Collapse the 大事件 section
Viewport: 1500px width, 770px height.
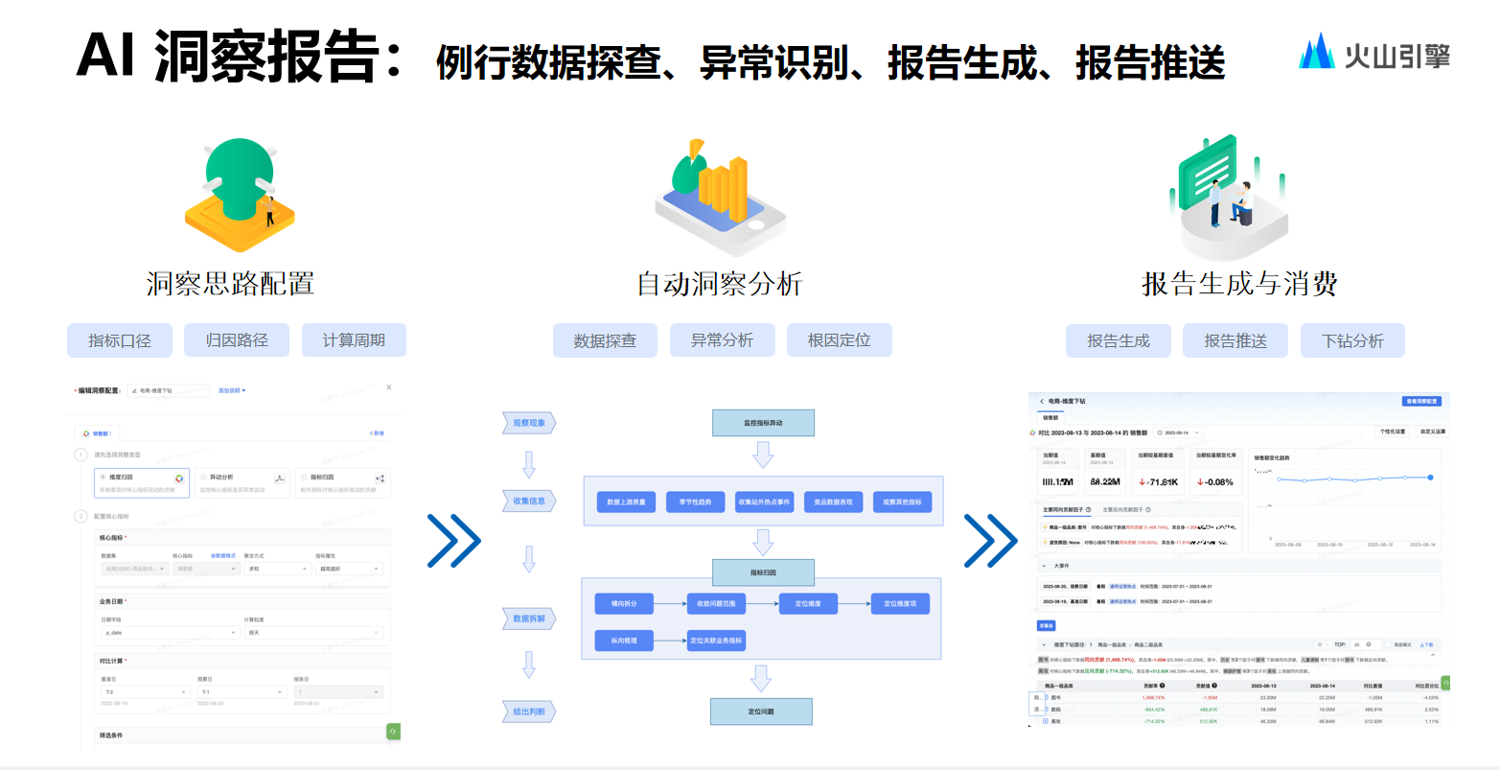(1044, 566)
